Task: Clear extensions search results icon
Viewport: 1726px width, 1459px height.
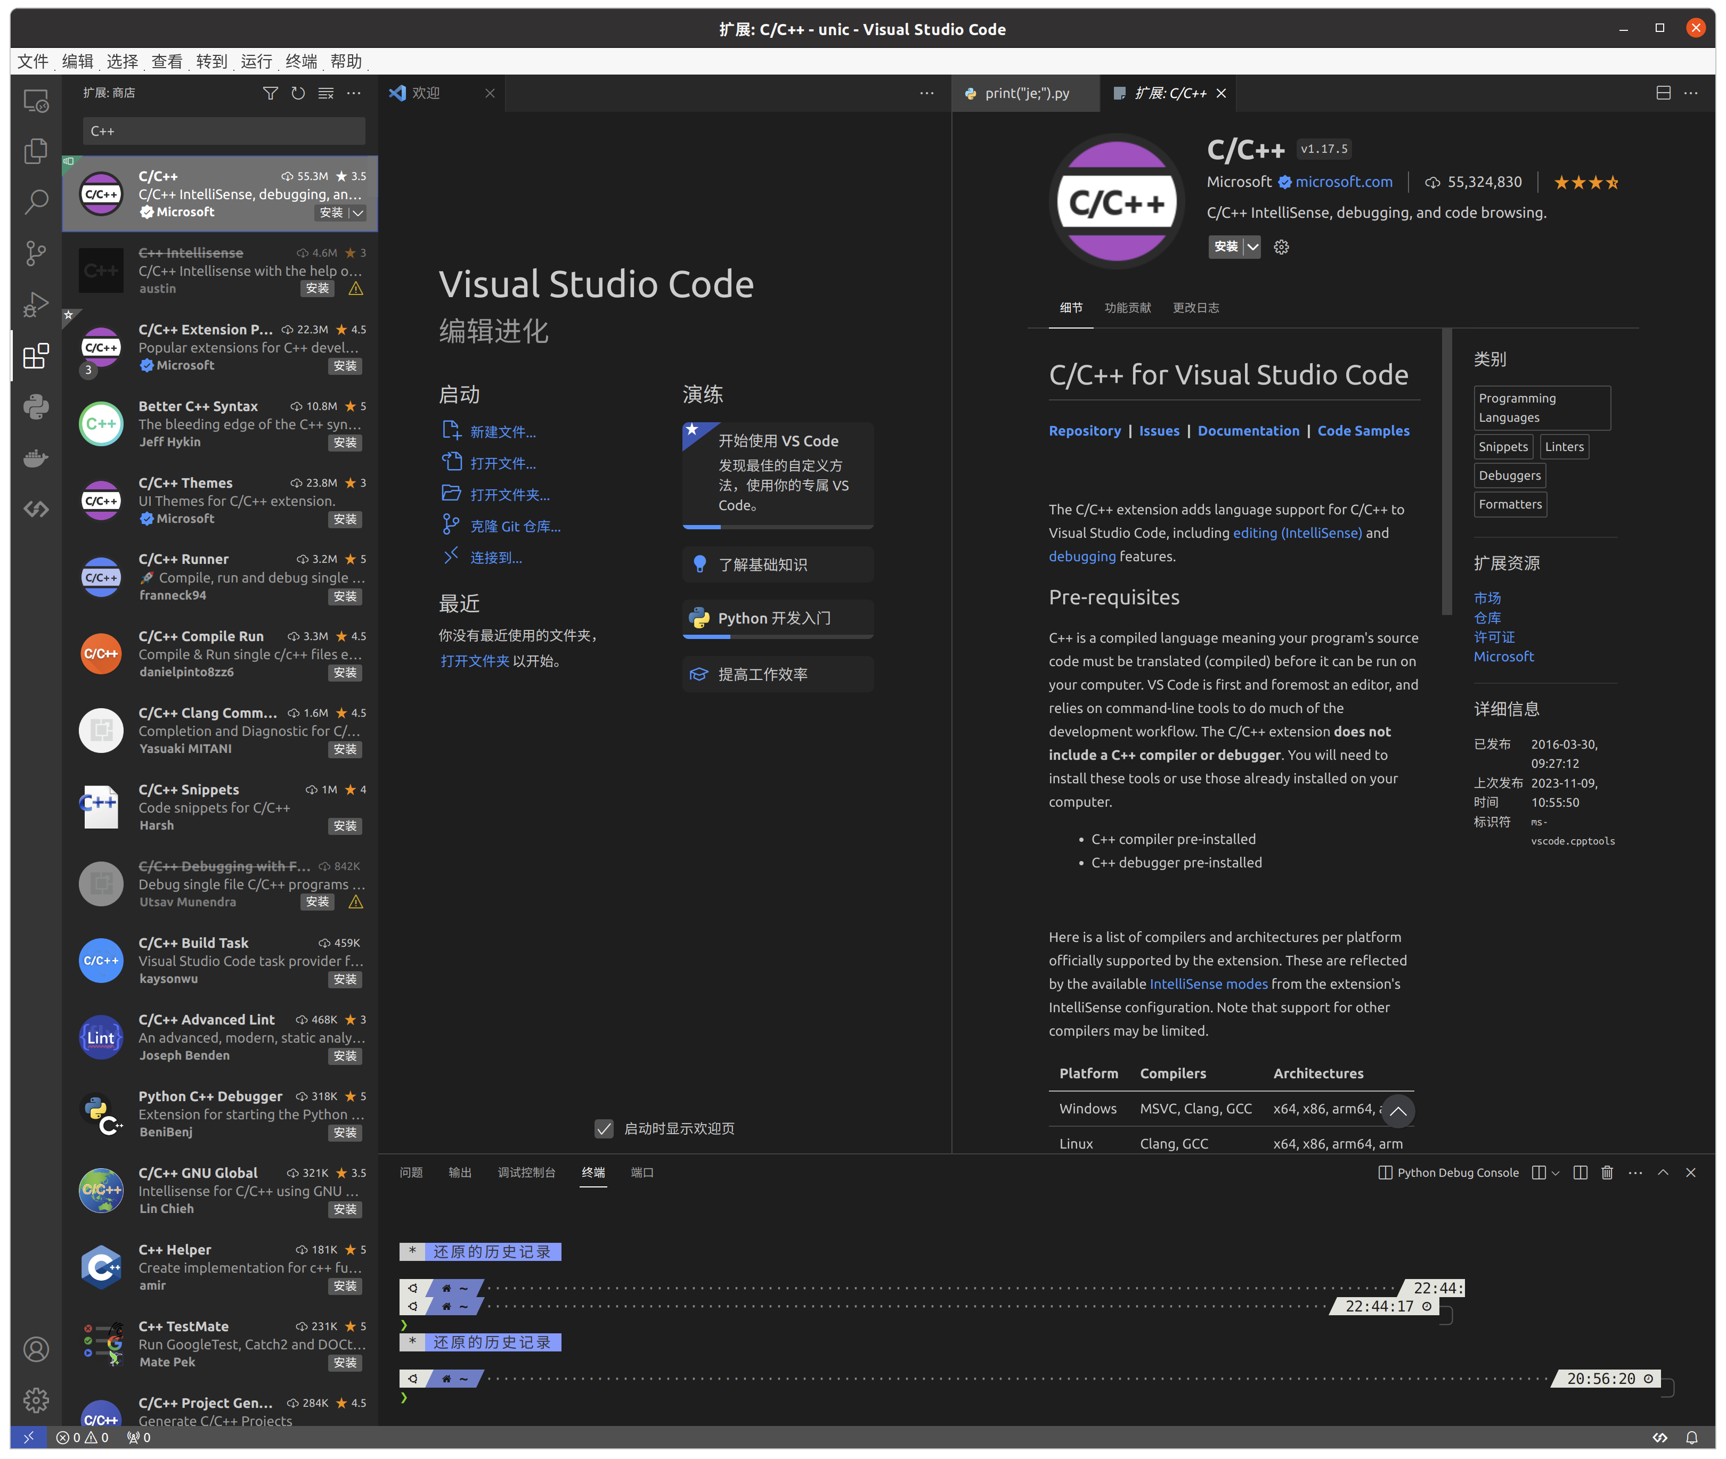Action: pyautogui.click(x=326, y=94)
